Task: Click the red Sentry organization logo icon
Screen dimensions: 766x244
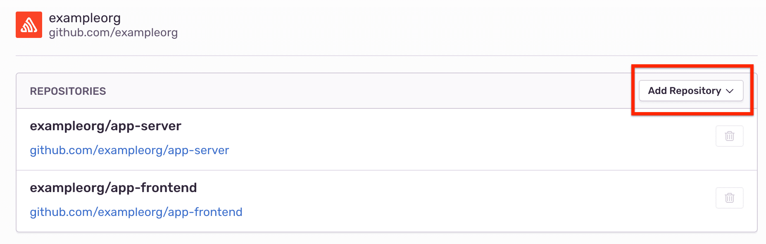Action: pos(29,25)
